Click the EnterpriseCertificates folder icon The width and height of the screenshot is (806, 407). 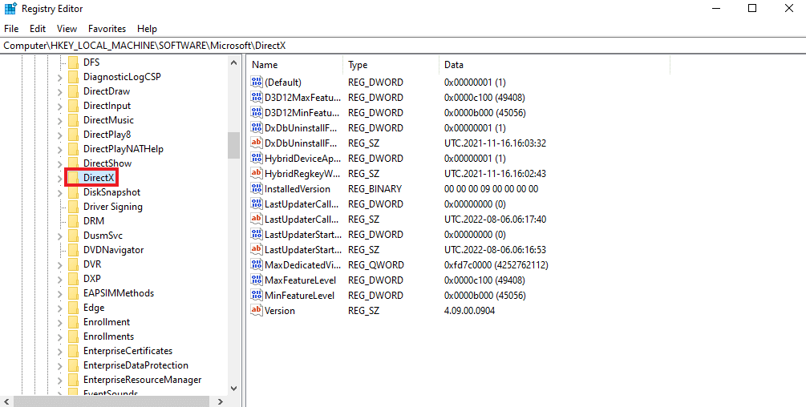click(74, 351)
